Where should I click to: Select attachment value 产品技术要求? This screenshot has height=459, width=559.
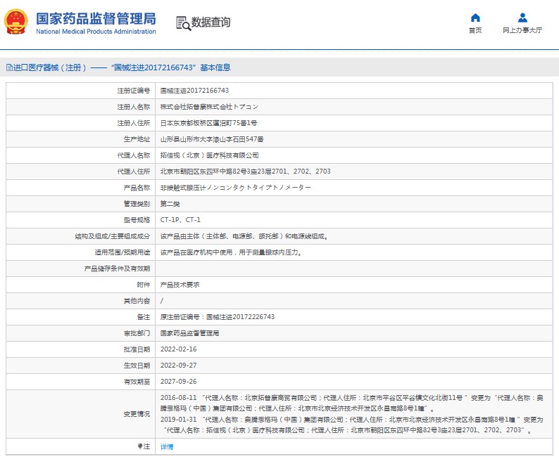tap(180, 285)
